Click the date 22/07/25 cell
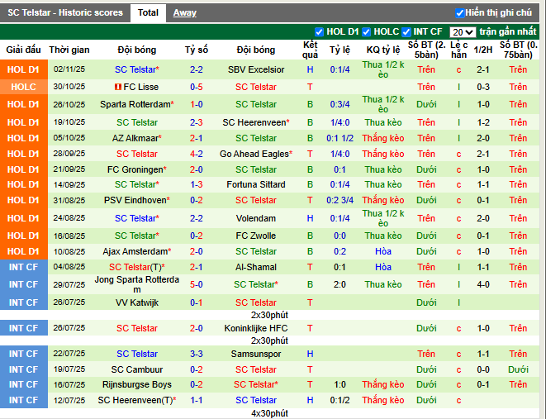 point(69,354)
